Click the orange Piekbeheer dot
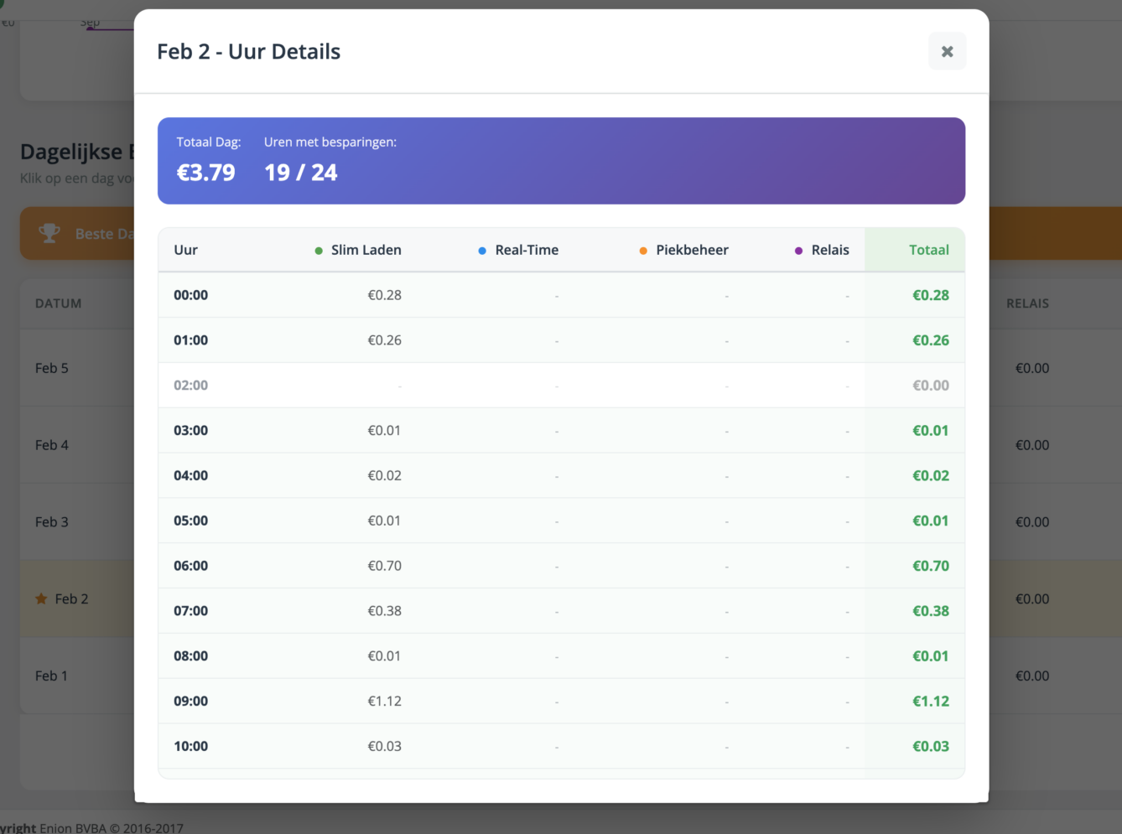Screen dimensions: 1122x834 [x=643, y=251]
